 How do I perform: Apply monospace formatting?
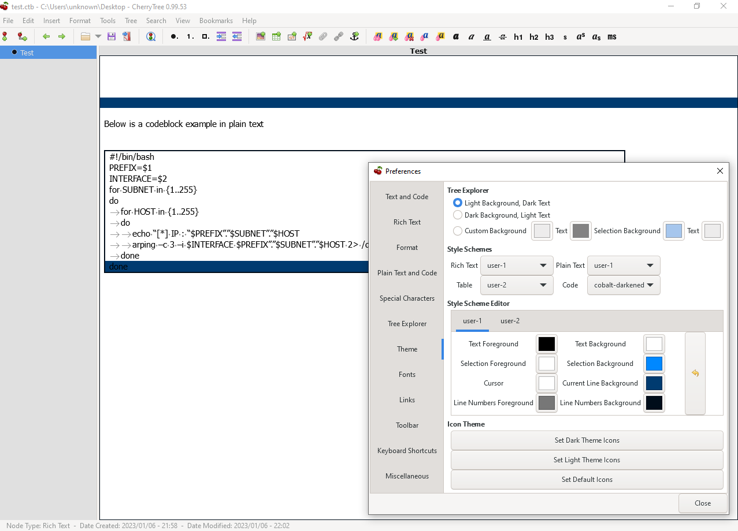pyautogui.click(x=612, y=36)
